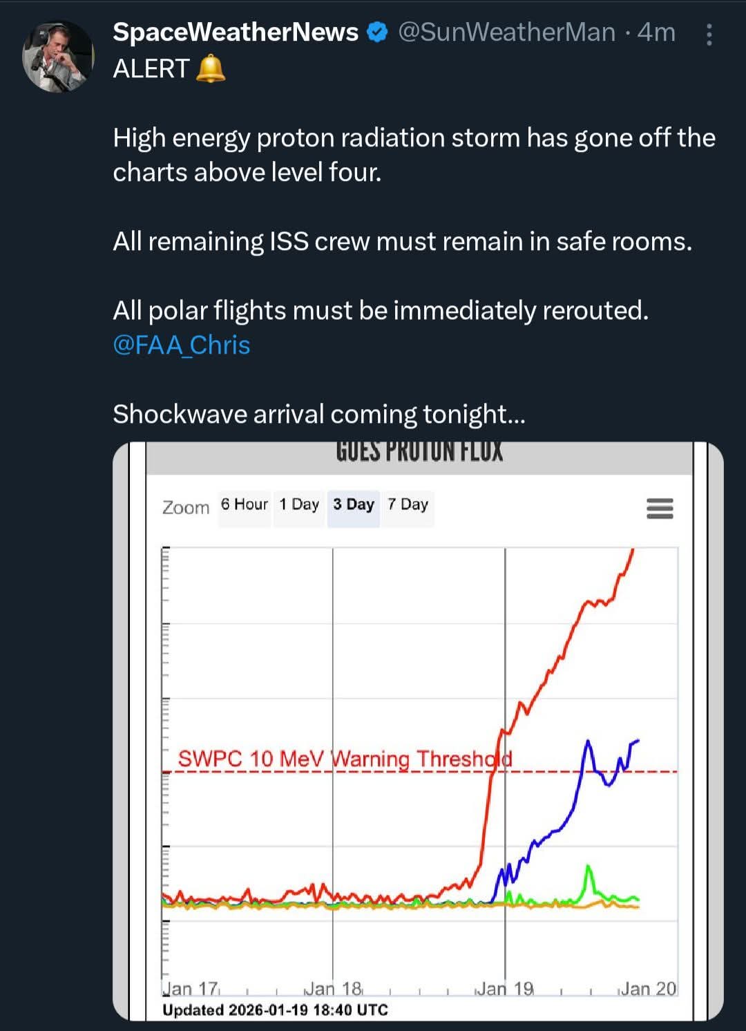The width and height of the screenshot is (746, 1031).
Task: Click the Updated 2026-01-19 timestamp text
Action: tap(275, 1010)
